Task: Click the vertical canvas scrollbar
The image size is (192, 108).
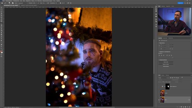Action: coord(154,56)
